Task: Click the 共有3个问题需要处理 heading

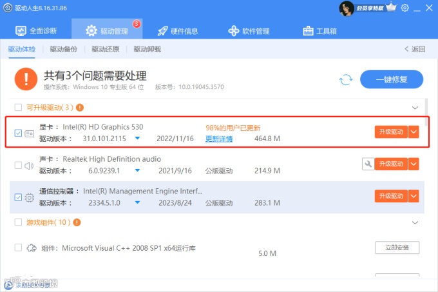Action: coord(95,75)
